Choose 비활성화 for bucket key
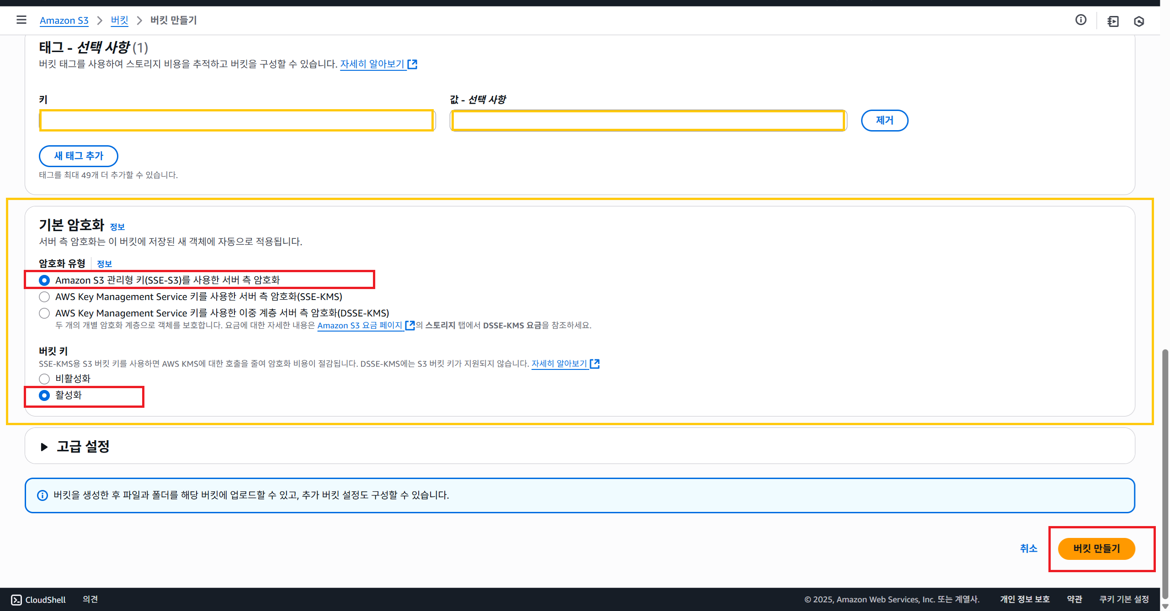The image size is (1170, 611). (44, 379)
